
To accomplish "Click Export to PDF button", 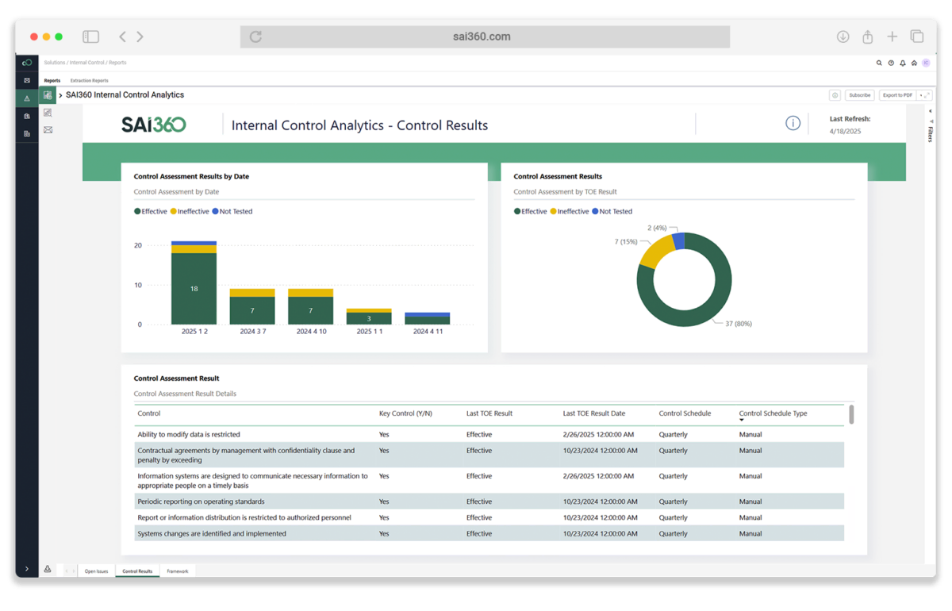I will click(896, 95).
